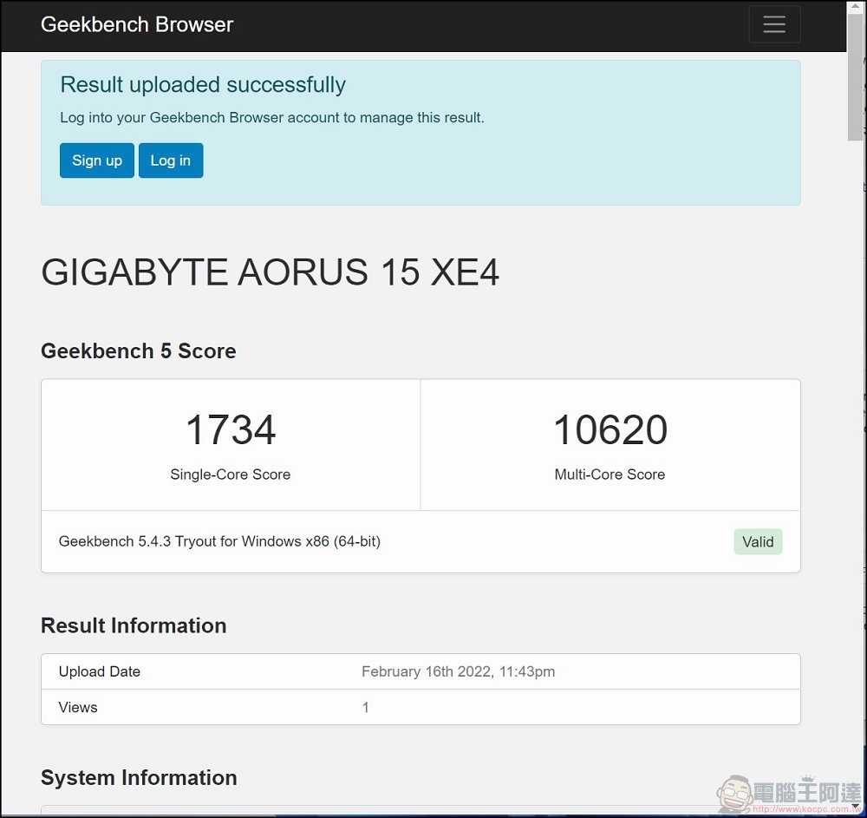867x818 pixels.
Task: Expand the Geekbench 5 Score section
Action: click(138, 350)
